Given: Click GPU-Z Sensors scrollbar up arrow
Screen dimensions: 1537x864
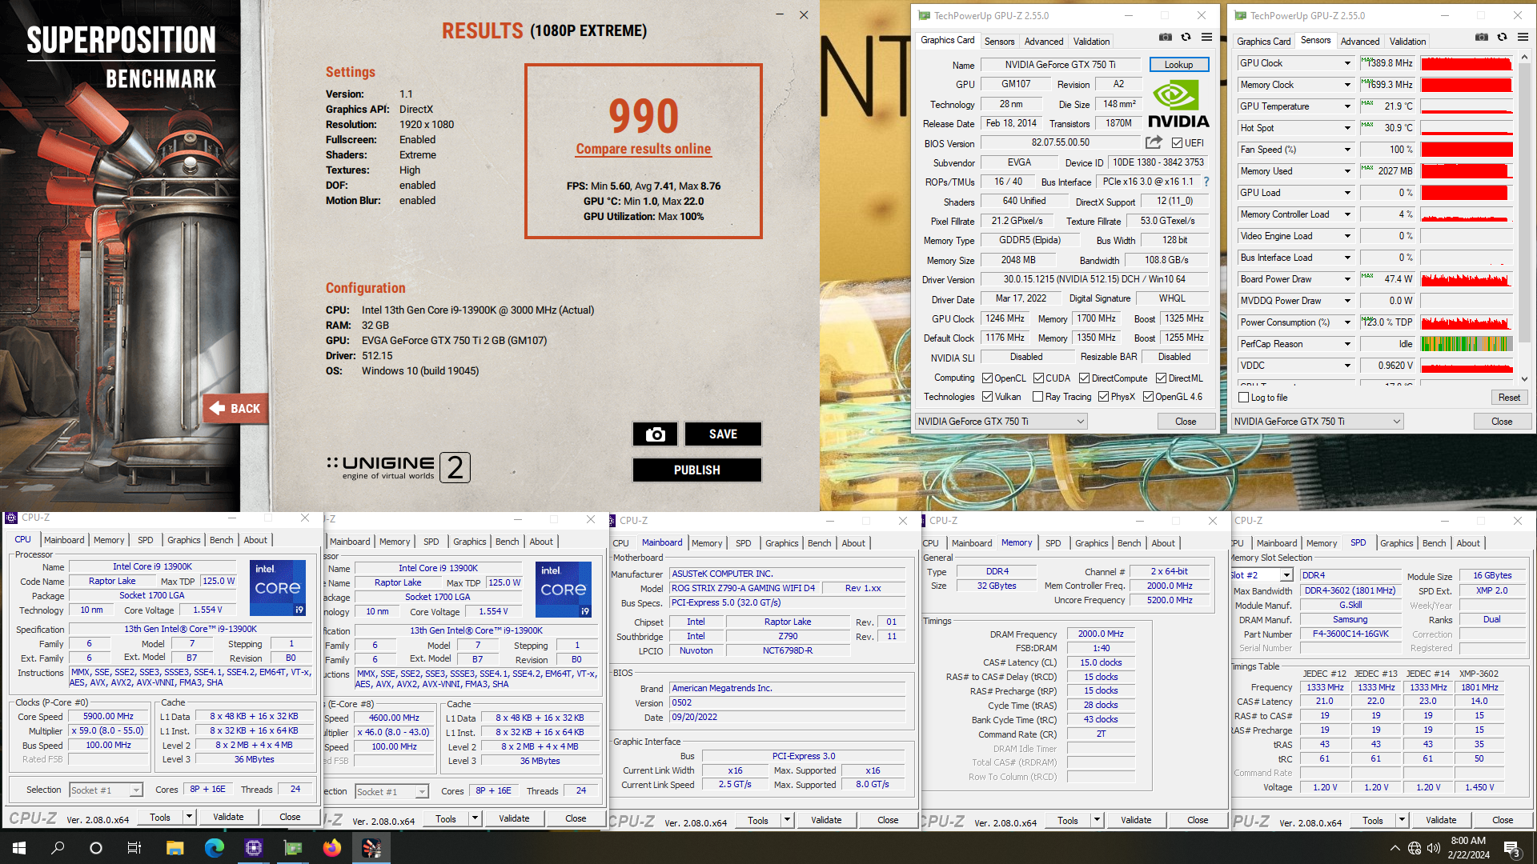Looking at the screenshot, I should point(1524,58).
